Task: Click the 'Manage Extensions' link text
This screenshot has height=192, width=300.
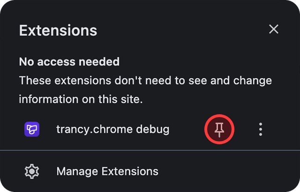Action: coord(107,171)
